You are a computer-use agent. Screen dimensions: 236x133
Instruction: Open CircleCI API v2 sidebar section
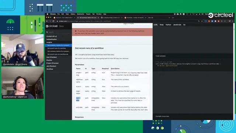tap(52, 36)
